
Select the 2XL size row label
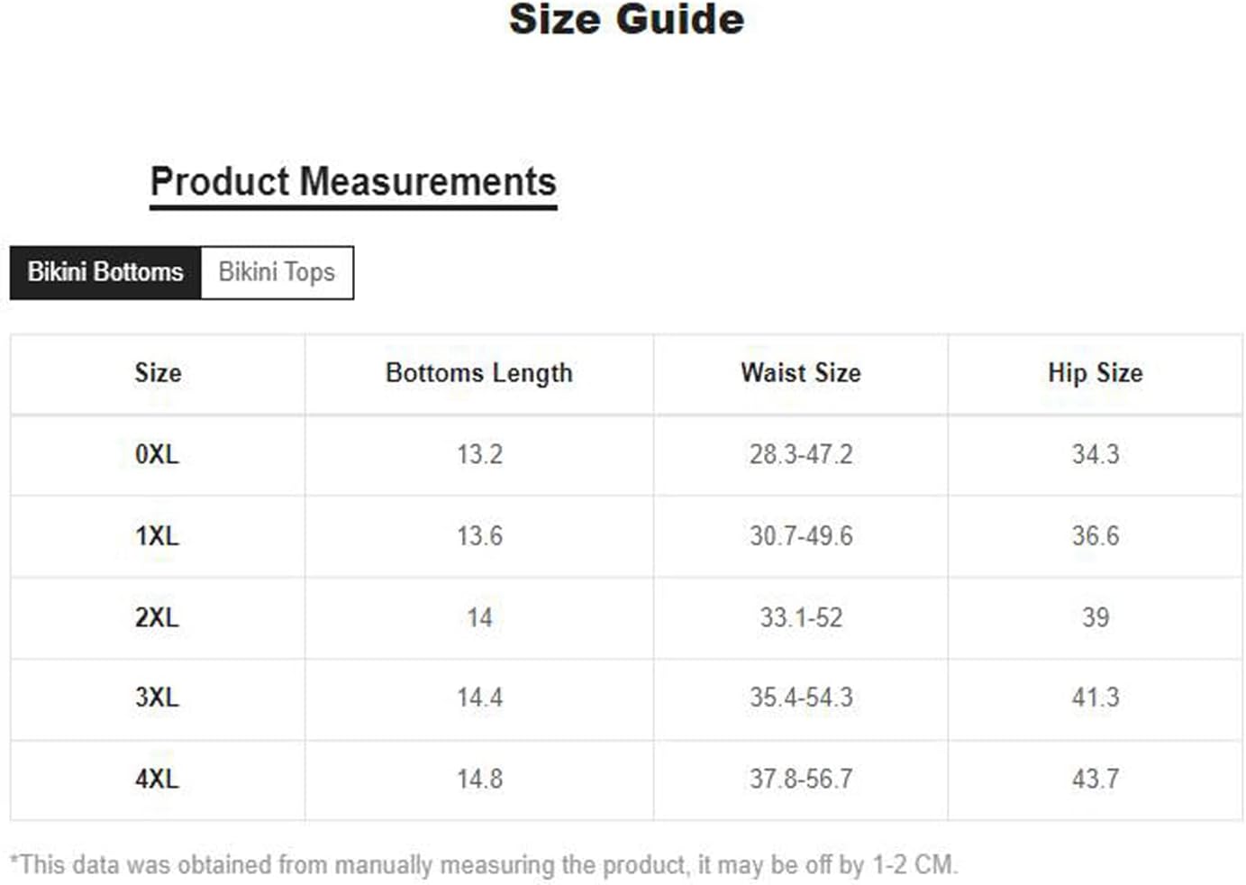point(158,617)
